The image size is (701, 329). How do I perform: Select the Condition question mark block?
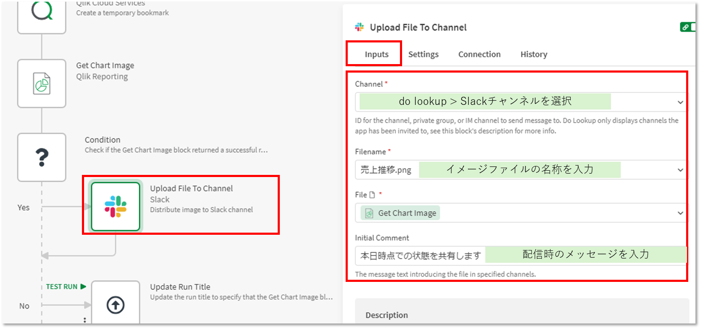[42, 157]
